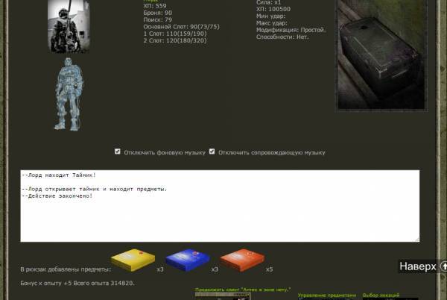The width and height of the screenshot is (447, 300).
Task: Toggle Отключить сопровождающую музыку checkbox
Action: click(212, 151)
